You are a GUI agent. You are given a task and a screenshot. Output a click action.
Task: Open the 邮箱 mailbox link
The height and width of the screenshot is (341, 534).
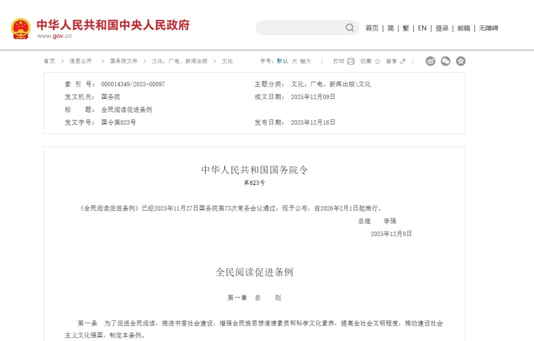[463, 28]
